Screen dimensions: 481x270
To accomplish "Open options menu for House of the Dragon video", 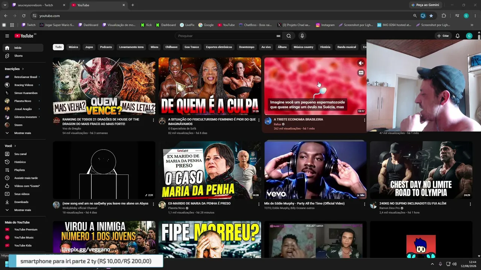I will pos(153,120).
